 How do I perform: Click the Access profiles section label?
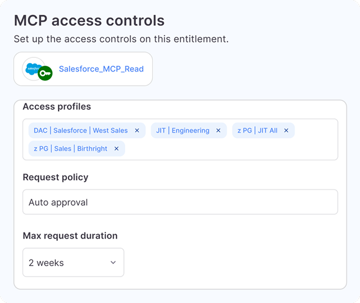tap(57, 107)
